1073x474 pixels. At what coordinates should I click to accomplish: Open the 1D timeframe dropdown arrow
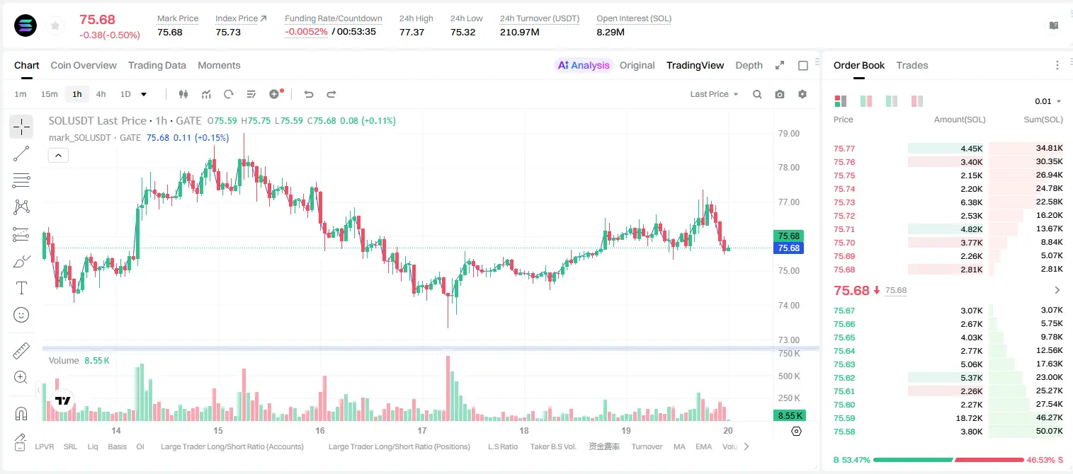click(144, 94)
